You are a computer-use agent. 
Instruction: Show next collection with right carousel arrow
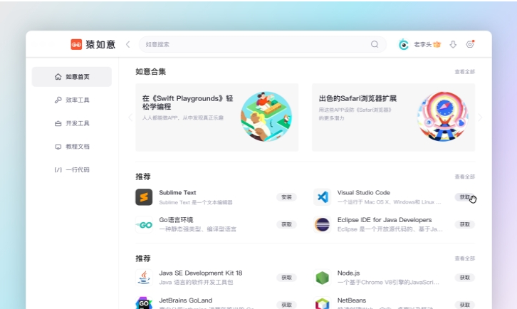tap(480, 117)
